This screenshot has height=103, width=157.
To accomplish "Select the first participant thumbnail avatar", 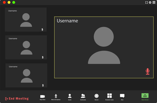I will (x=26, y=20).
